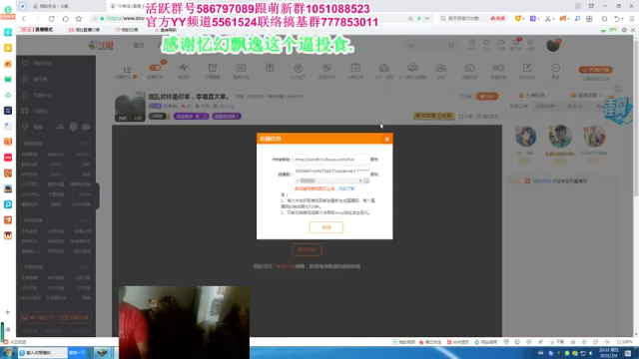639x359 pixels.
Task: Click the browser back arrow
Action: tap(24, 19)
